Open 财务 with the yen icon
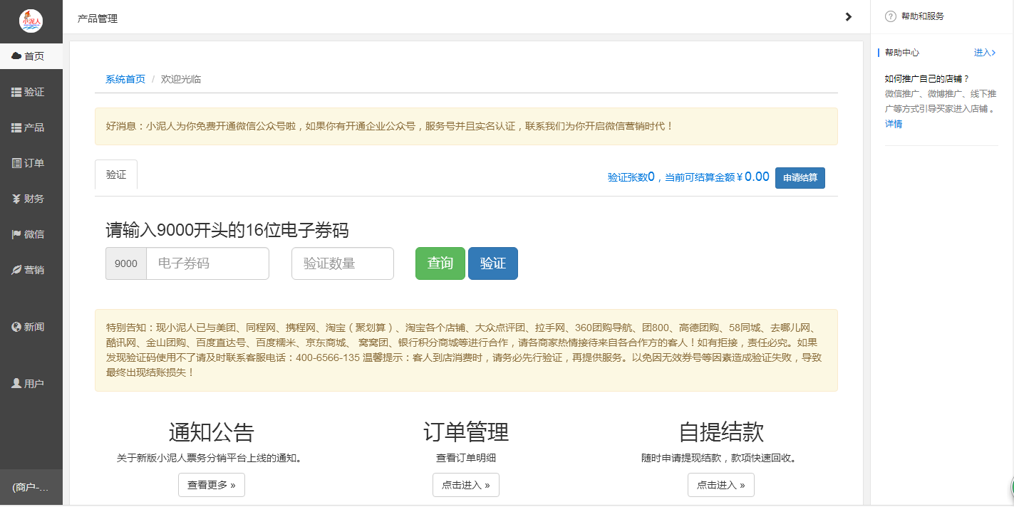Screen dimensions: 1014x507 (29, 199)
